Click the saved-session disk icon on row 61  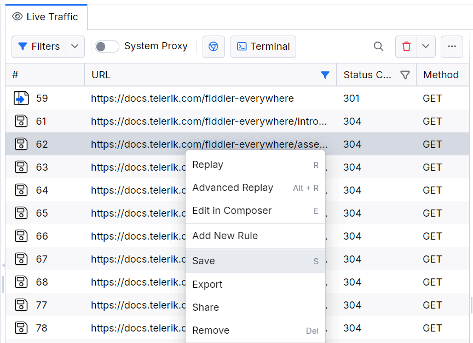coord(20,121)
